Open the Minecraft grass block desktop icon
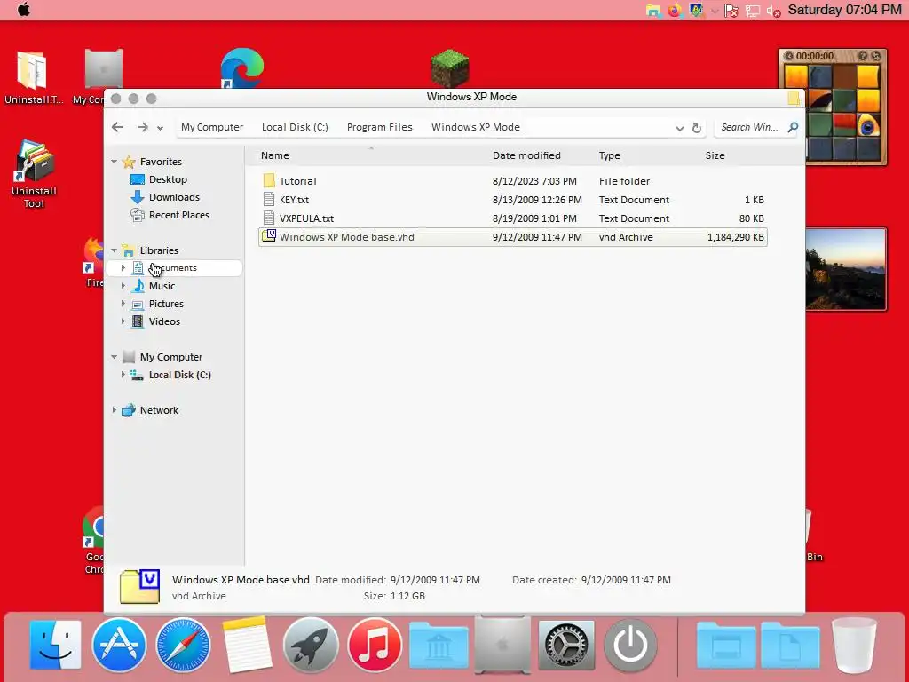This screenshot has height=682, width=909. 450,67
